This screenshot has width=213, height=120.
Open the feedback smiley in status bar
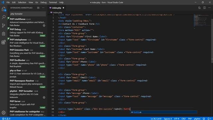click(204, 119)
